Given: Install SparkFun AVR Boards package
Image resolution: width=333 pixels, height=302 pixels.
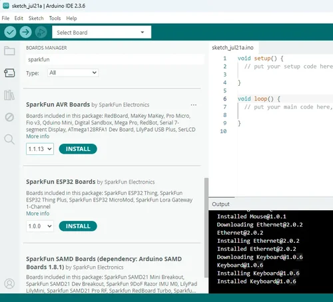Looking at the screenshot, I should [78, 149].
